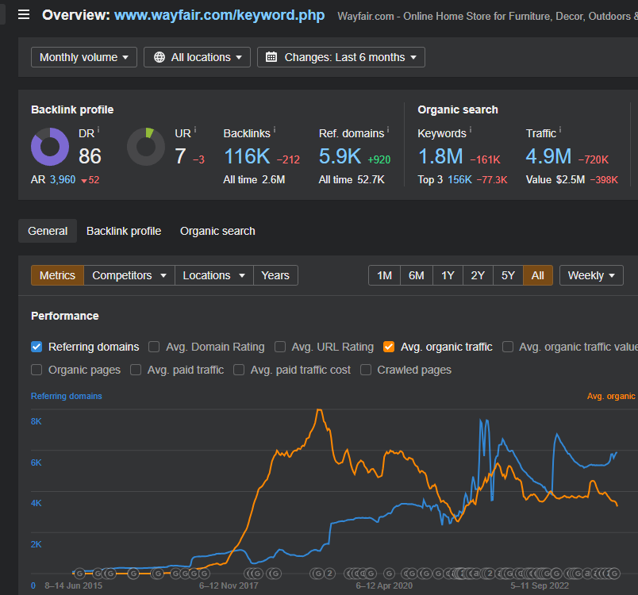Click the Backlinks info icon
Screen dimensions: 638x595
(275, 129)
